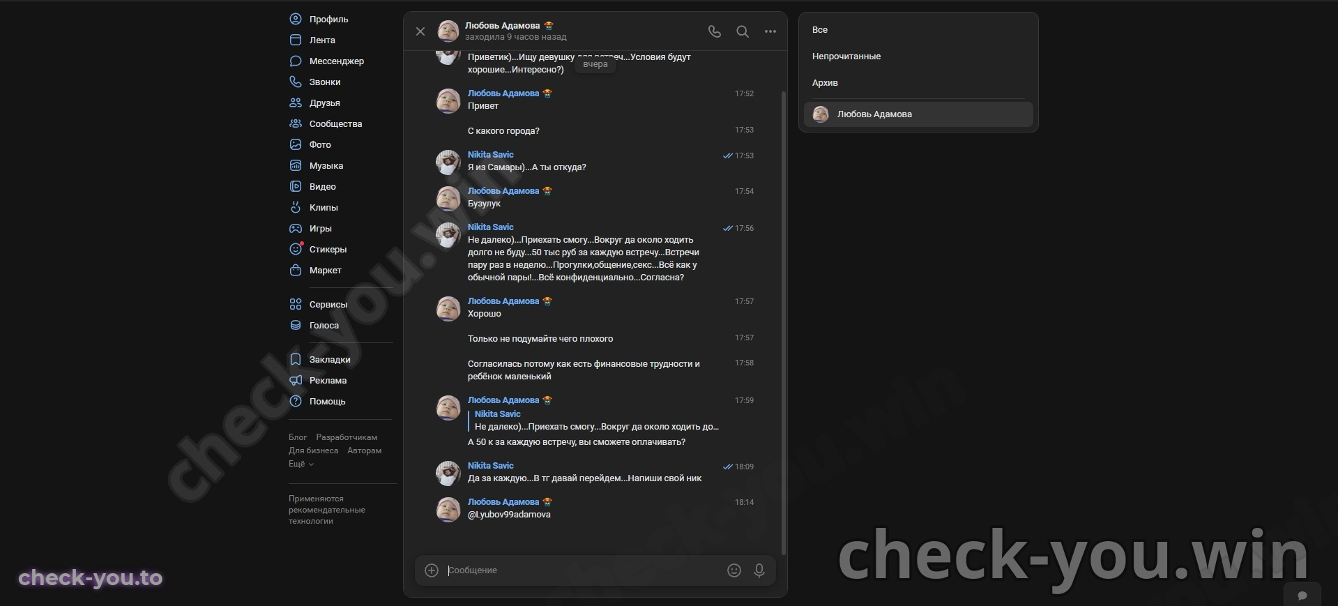Expand the Ещё footer dropdown
Viewport: 1338px width, 606px height.
(301, 464)
